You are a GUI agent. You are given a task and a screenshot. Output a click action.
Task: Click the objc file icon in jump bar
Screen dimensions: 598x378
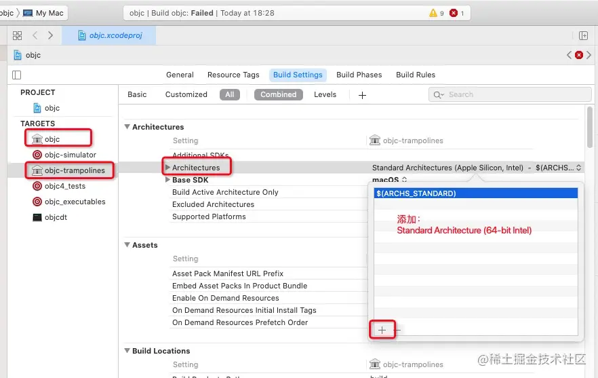pyautogui.click(x=18, y=55)
